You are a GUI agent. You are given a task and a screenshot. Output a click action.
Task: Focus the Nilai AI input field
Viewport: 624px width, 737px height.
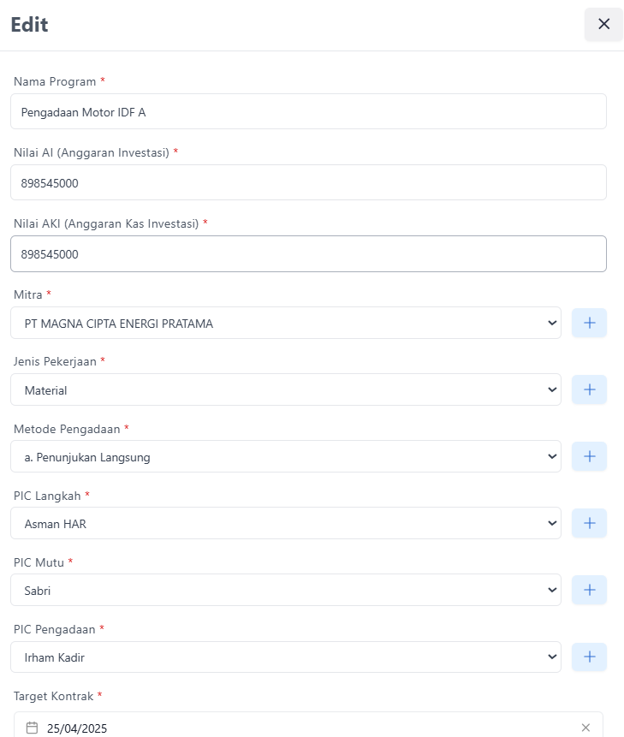pos(308,182)
